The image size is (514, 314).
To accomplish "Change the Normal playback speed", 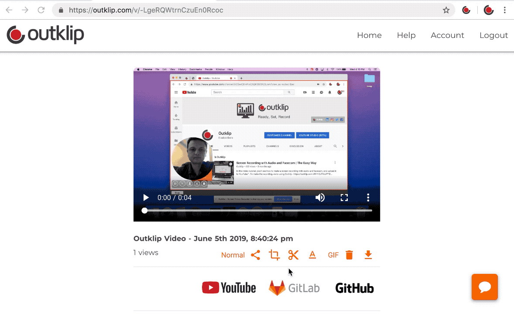I will 233,255.
